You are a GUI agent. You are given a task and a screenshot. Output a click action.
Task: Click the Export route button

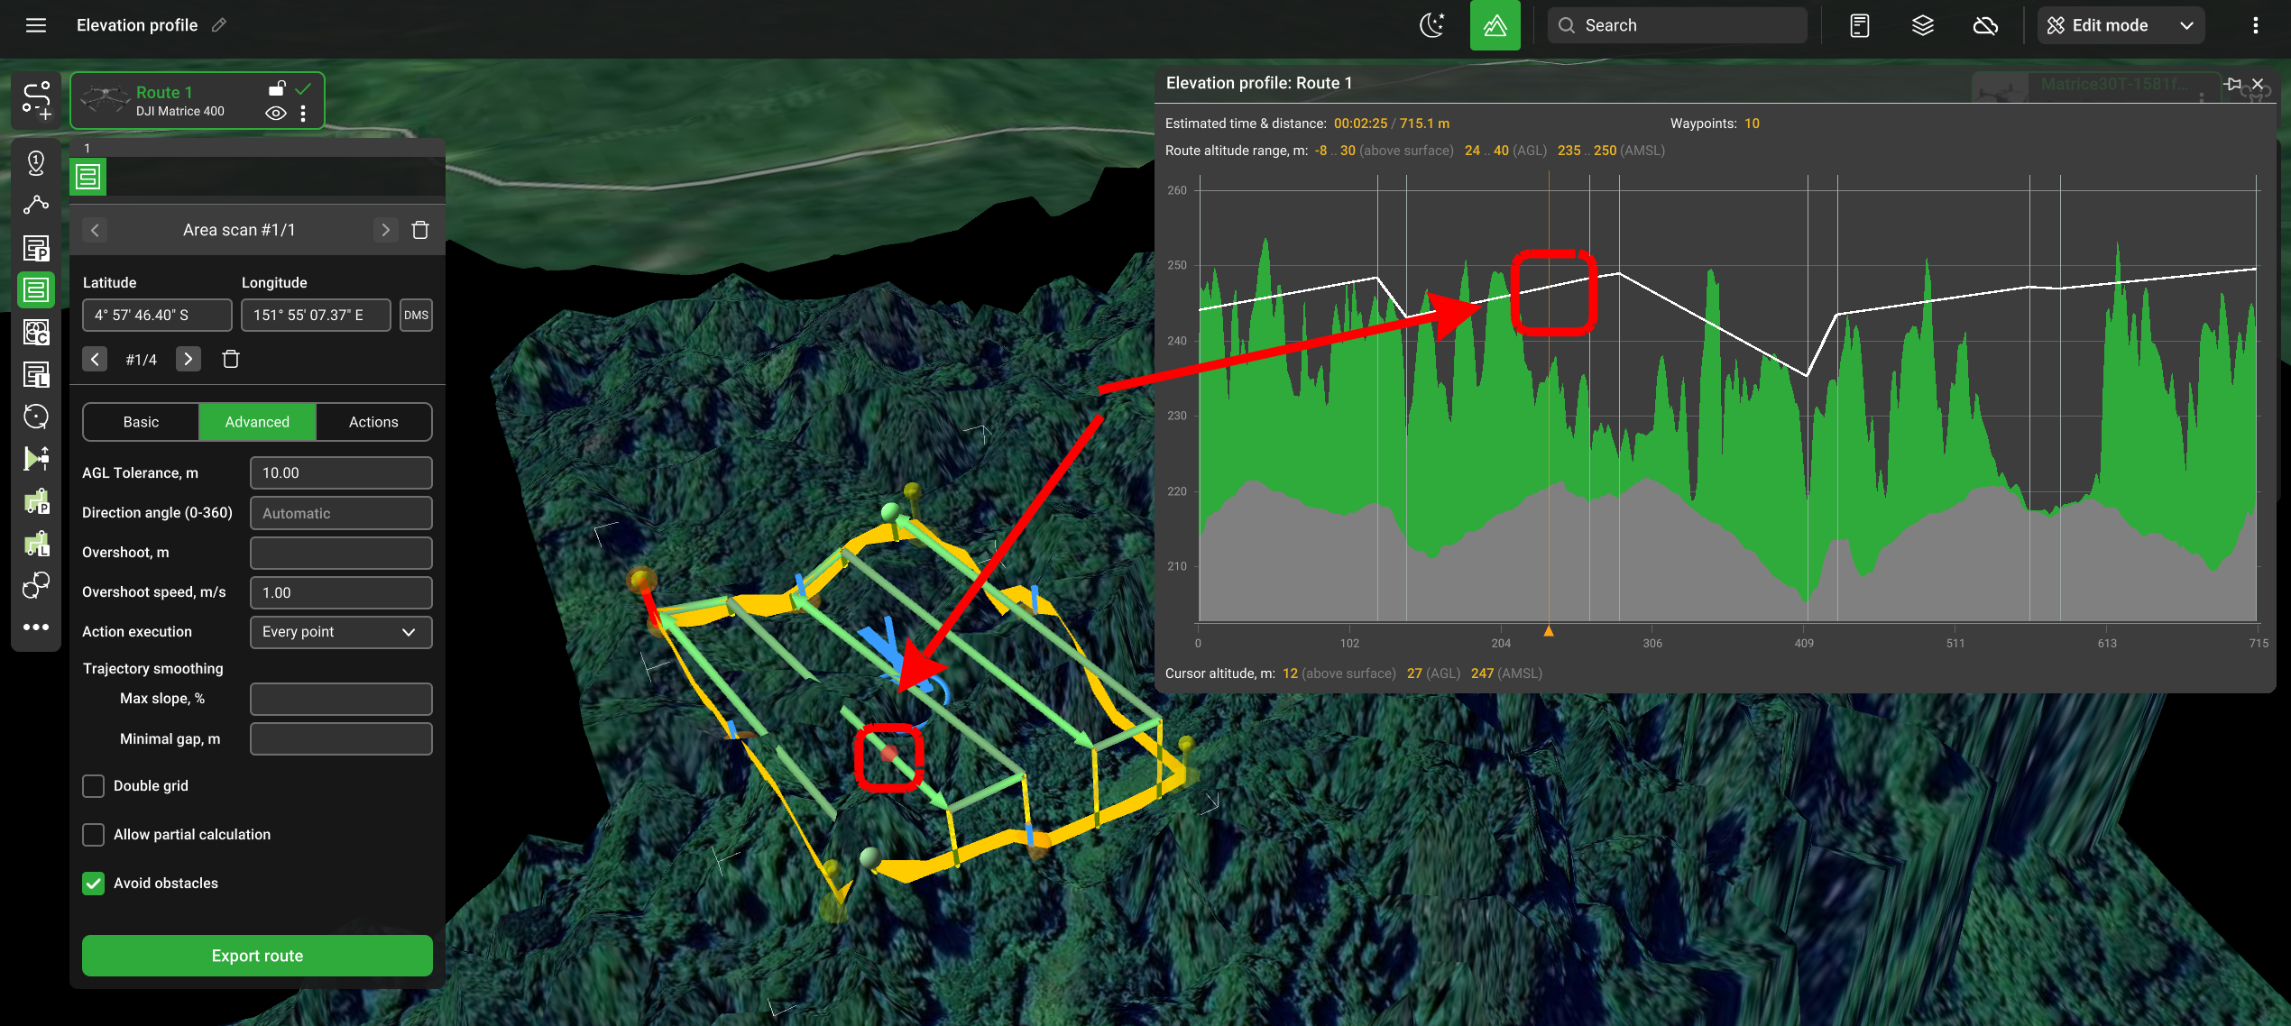pos(257,956)
